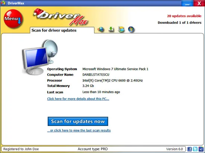Click the DriverMax title bar app icon

[x=3, y=3]
